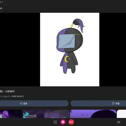This screenshot has width=126, height=126.
Task: Open the leftmost purple glowing related thumbnail
Action: (11, 114)
